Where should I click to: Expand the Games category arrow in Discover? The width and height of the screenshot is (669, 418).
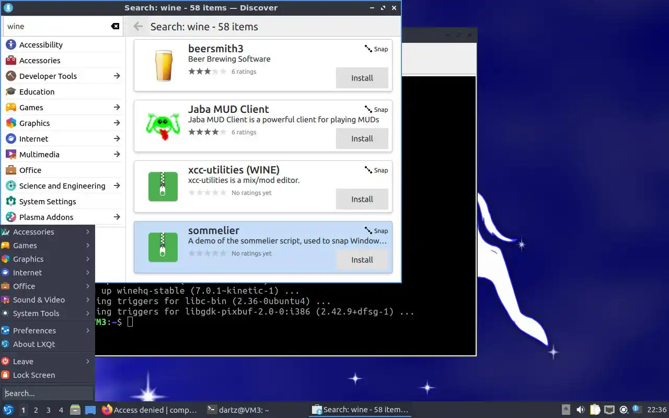[x=117, y=108]
